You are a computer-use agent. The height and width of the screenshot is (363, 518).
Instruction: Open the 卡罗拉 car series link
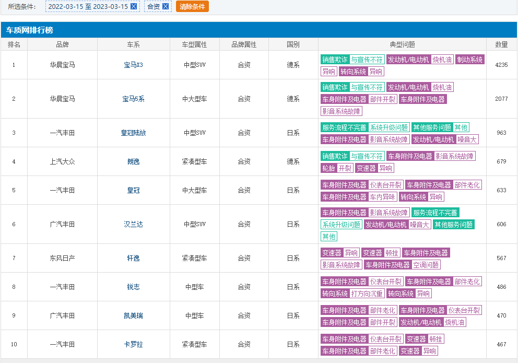[x=133, y=344]
